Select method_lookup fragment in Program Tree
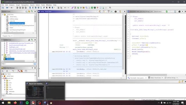This screenshot has height=105, width=186. (14, 19)
